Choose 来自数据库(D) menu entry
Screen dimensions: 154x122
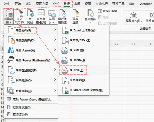[31, 40]
